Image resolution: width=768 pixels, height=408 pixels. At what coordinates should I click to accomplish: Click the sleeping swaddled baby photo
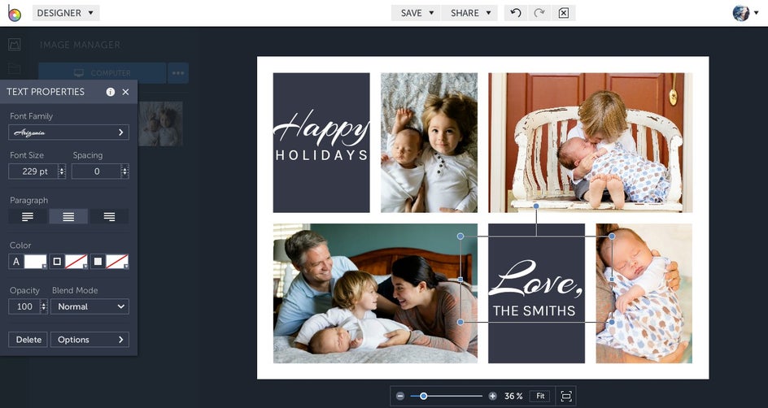point(644,293)
